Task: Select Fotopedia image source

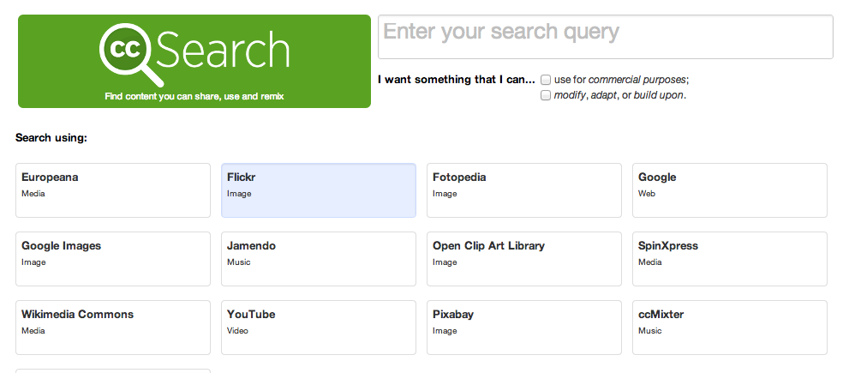Action: [x=524, y=190]
